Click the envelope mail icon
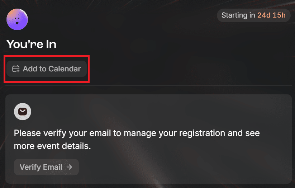 click(x=23, y=112)
